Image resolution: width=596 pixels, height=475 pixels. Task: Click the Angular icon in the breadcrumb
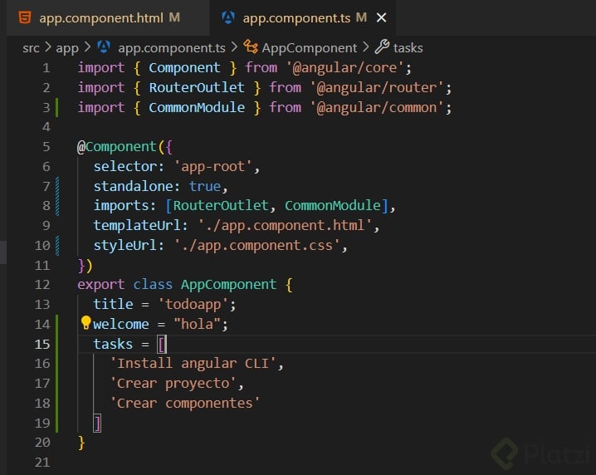coord(104,47)
